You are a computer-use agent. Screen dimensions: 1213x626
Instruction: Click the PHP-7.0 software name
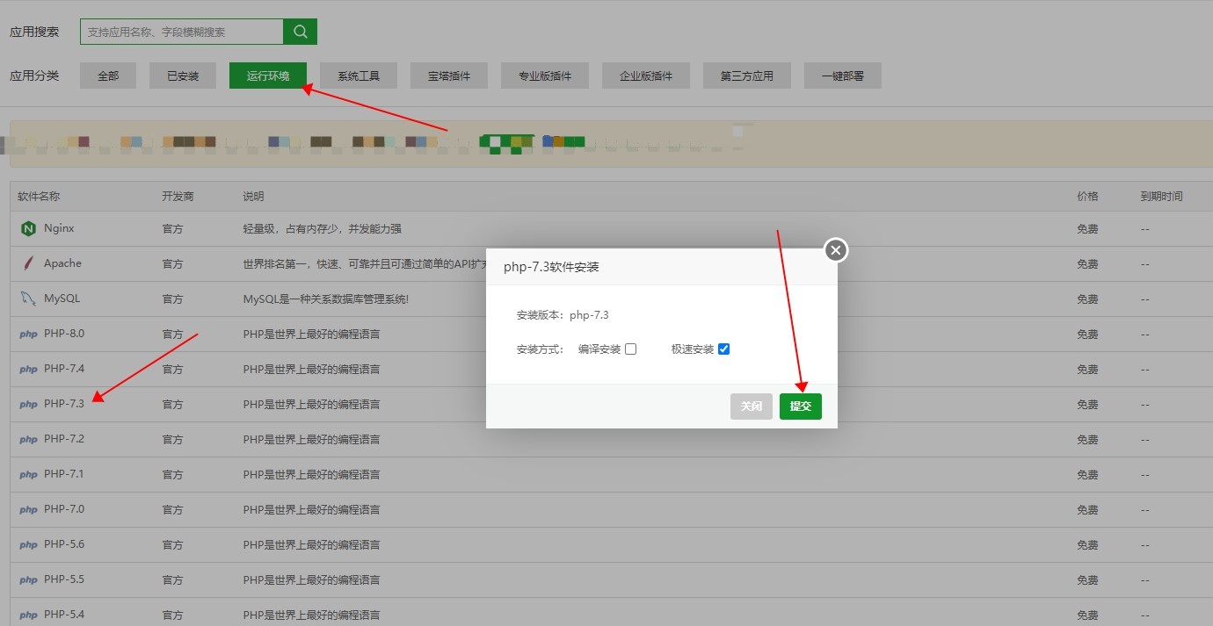pos(64,509)
